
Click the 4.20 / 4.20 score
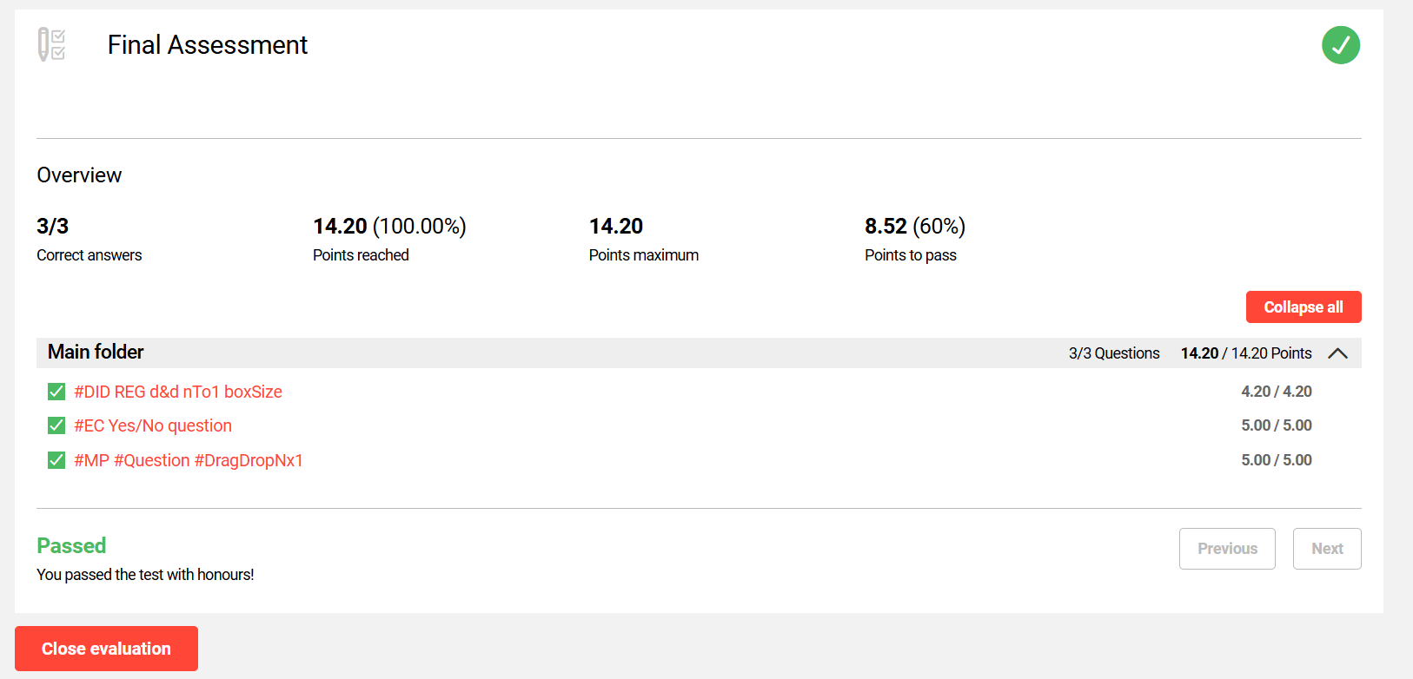1276,392
